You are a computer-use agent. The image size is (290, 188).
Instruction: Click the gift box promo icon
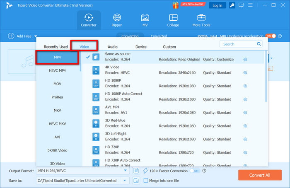pos(176,5)
